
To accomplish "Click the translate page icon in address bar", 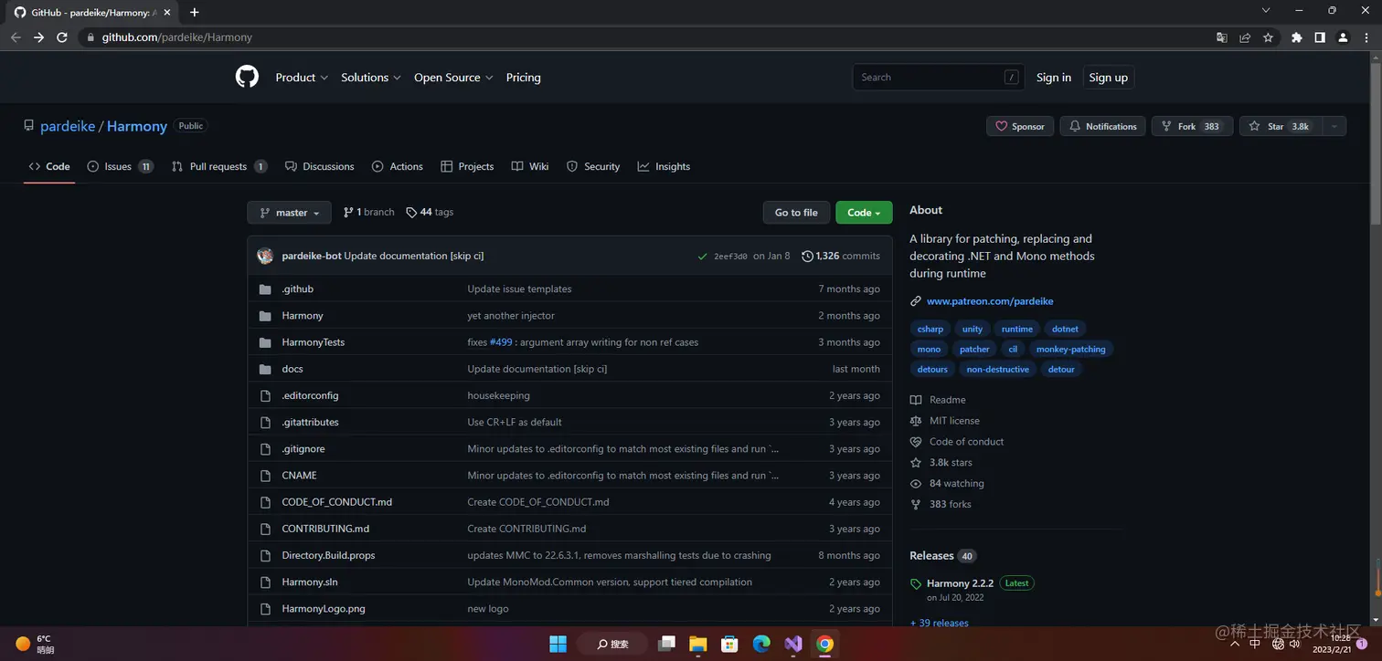I will click(1222, 37).
